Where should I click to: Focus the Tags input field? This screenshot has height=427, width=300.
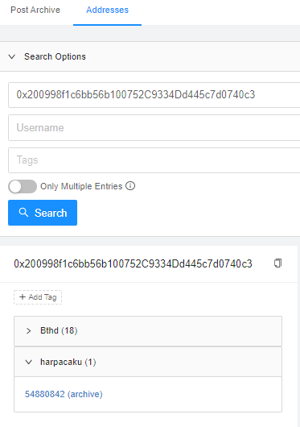(154, 160)
